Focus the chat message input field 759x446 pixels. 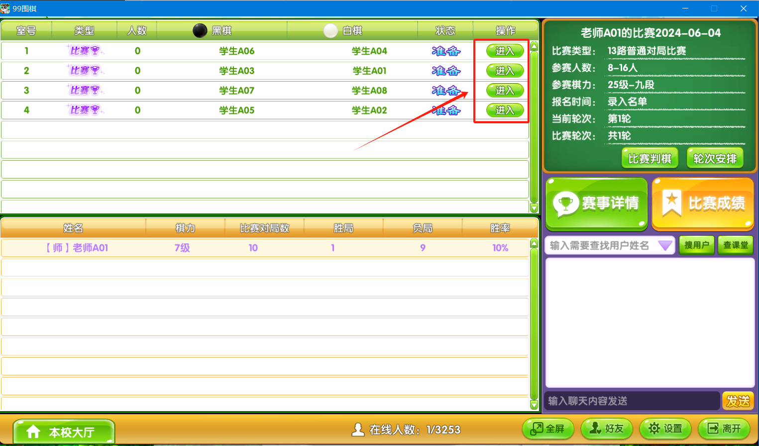633,401
